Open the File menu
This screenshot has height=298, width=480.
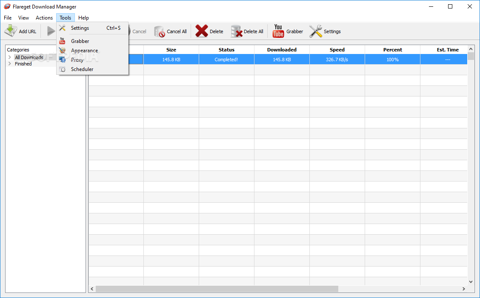pyautogui.click(x=8, y=18)
